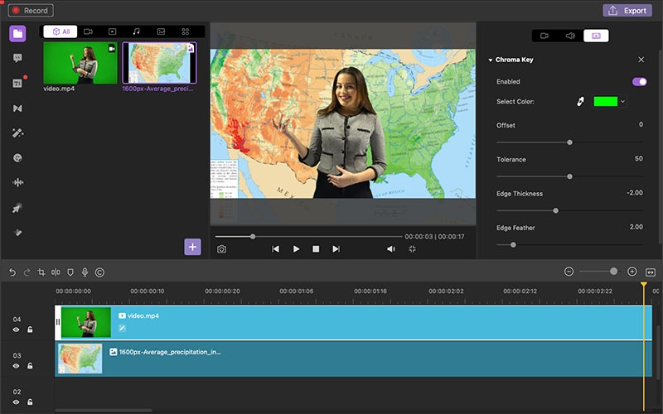Click the bottom pen sidebar icon

[17, 233]
